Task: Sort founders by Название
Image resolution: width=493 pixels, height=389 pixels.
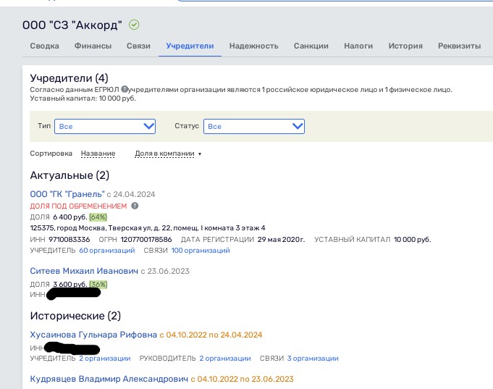Action: pyautogui.click(x=98, y=154)
